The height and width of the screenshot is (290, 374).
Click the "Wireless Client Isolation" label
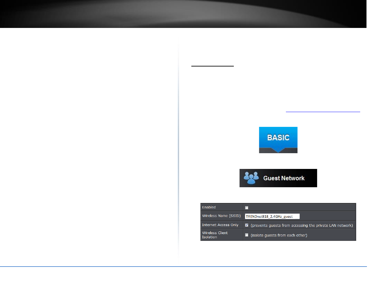tap(215, 235)
